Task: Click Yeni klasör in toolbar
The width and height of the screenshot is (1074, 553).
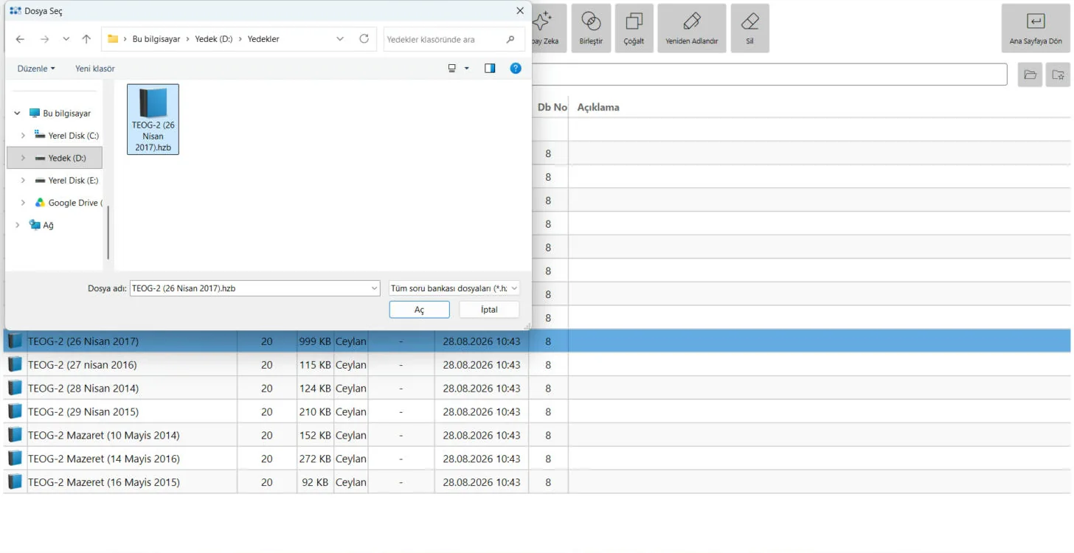Action: (95, 69)
